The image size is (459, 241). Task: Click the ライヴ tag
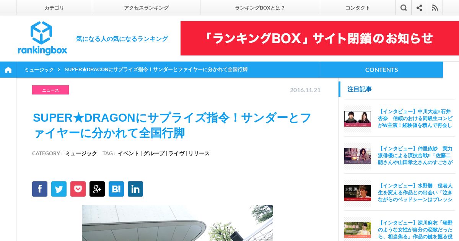point(176,153)
